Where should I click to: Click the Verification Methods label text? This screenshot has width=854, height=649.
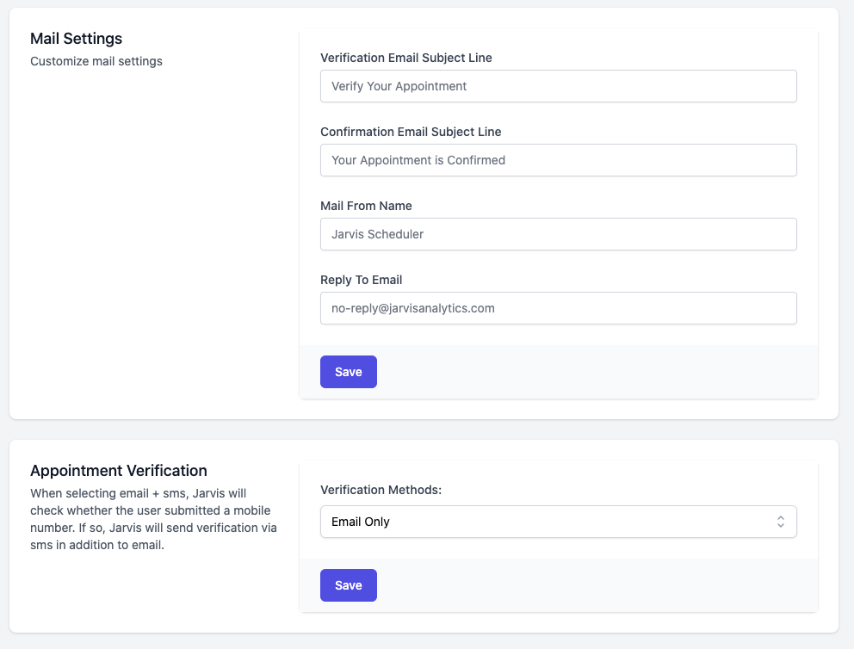(x=381, y=490)
